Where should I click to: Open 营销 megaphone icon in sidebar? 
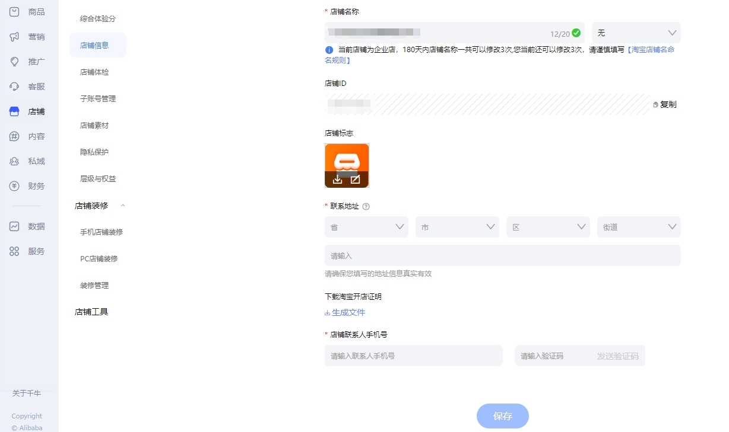(x=15, y=37)
